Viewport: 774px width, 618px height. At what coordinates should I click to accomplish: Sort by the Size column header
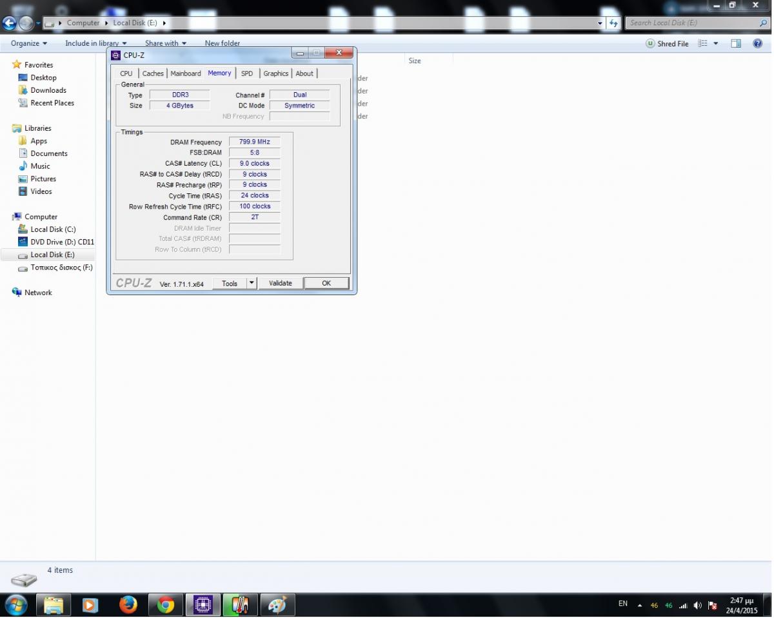(415, 61)
